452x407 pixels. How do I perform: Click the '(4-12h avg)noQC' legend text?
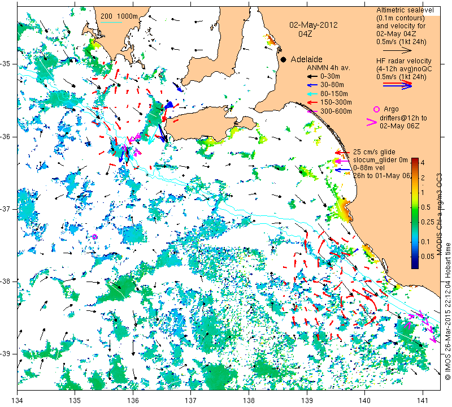point(404,68)
